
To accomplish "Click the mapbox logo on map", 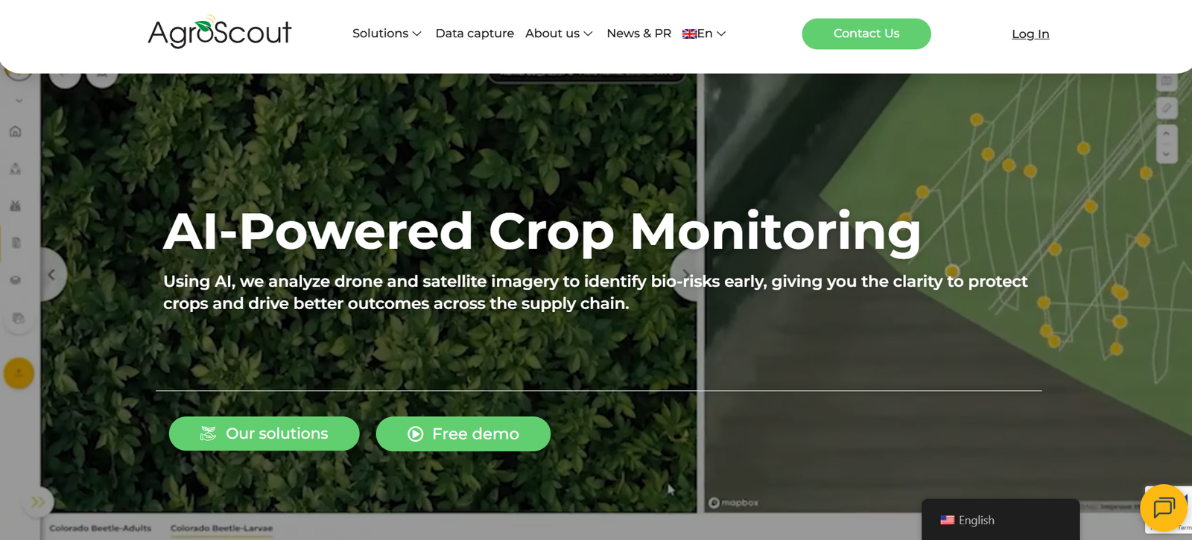I will 734,503.
